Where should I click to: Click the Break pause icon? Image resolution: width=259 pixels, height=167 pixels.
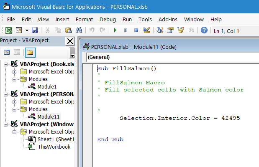pos(126,30)
